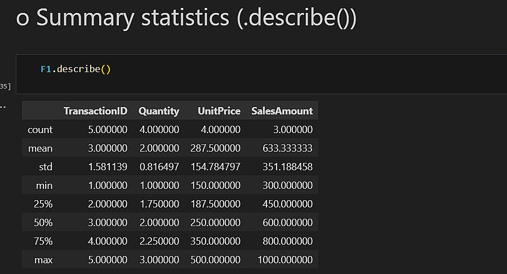Click the 50% row label
This screenshot has width=507, height=274.
[43, 223]
